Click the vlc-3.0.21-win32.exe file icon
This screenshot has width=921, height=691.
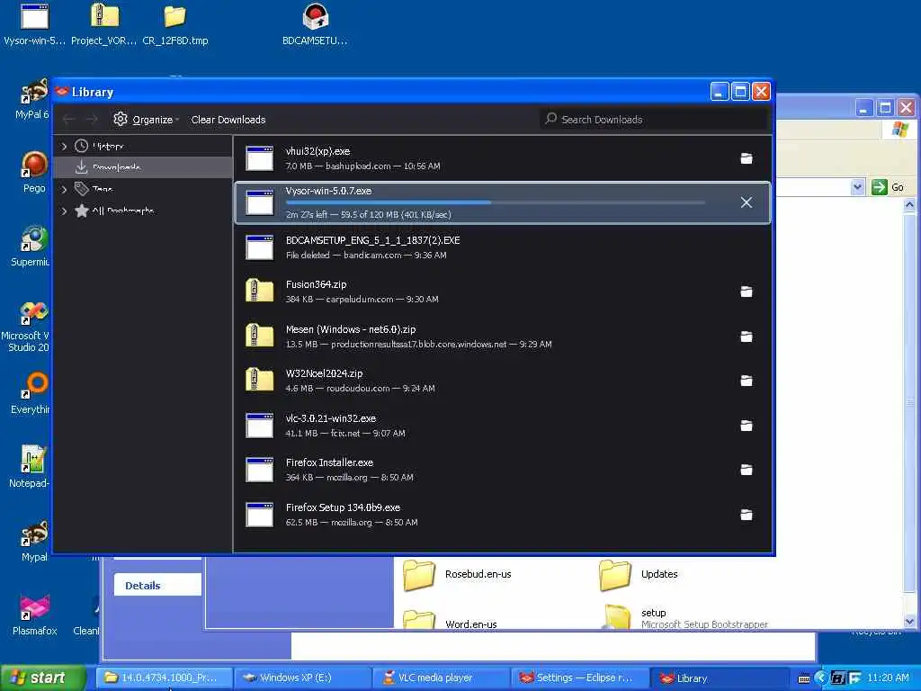(260, 426)
